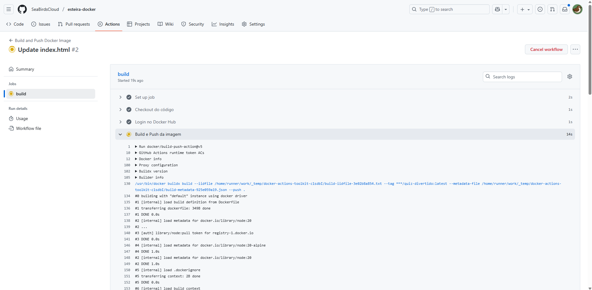The image size is (592, 290).
Task: Select the build job in sidebar
Action: 51,94
